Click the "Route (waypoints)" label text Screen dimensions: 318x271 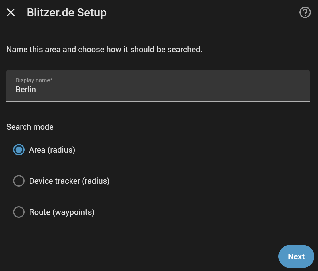point(62,212)
